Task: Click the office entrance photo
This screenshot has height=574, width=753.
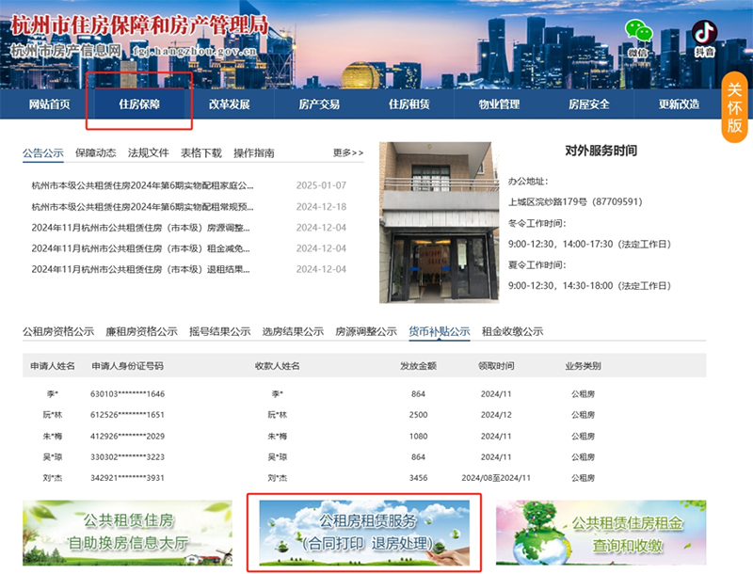Action: click(438, 222)
